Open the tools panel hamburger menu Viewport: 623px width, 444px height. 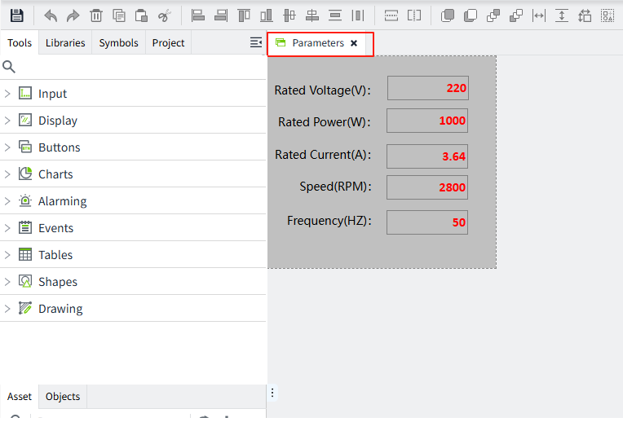(256, 42)
